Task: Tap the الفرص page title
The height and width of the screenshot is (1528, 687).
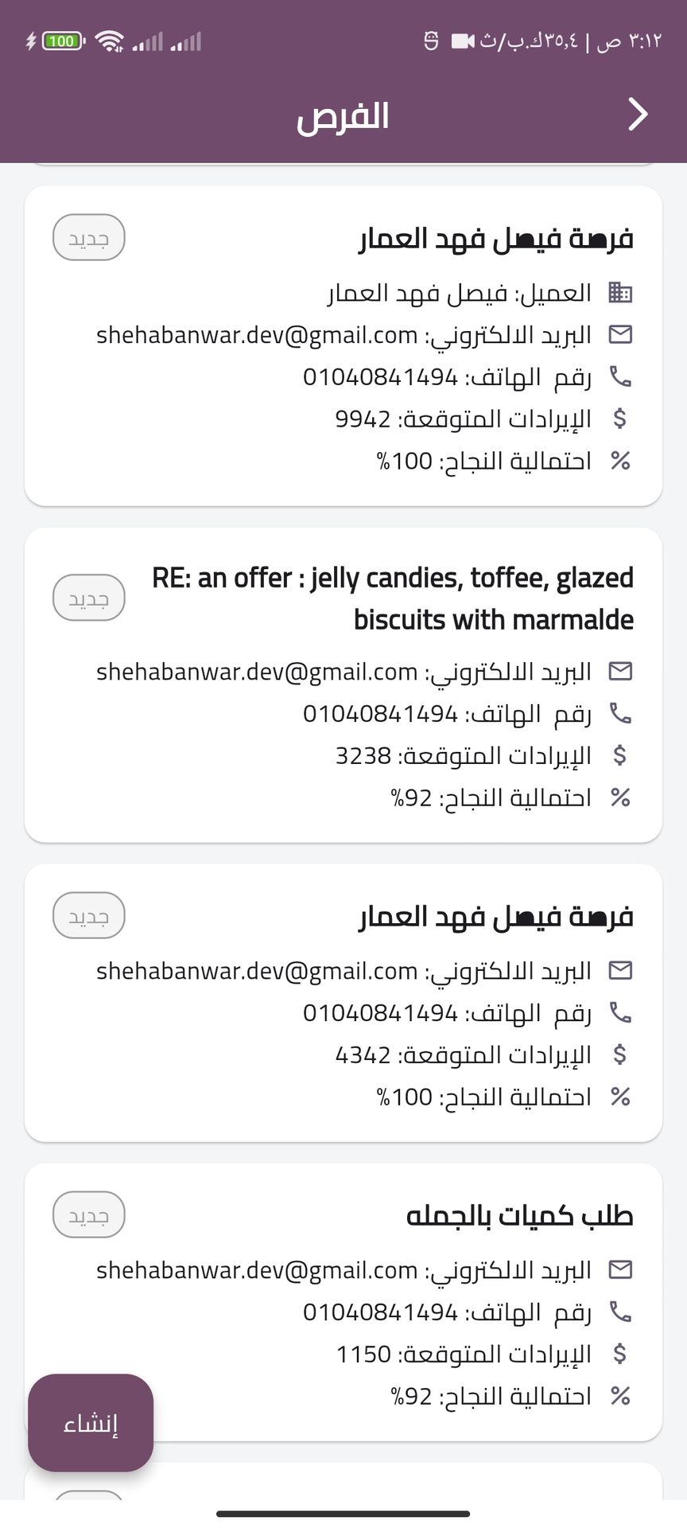Action: pos(343,116)
